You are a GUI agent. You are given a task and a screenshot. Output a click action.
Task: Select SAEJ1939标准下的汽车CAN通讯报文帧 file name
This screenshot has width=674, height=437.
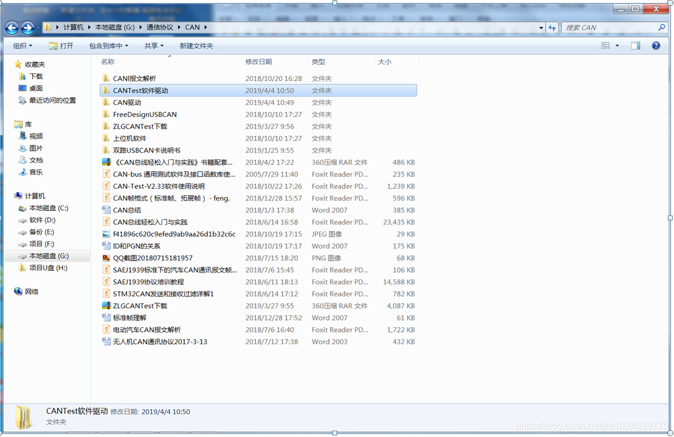click(175, 270)
